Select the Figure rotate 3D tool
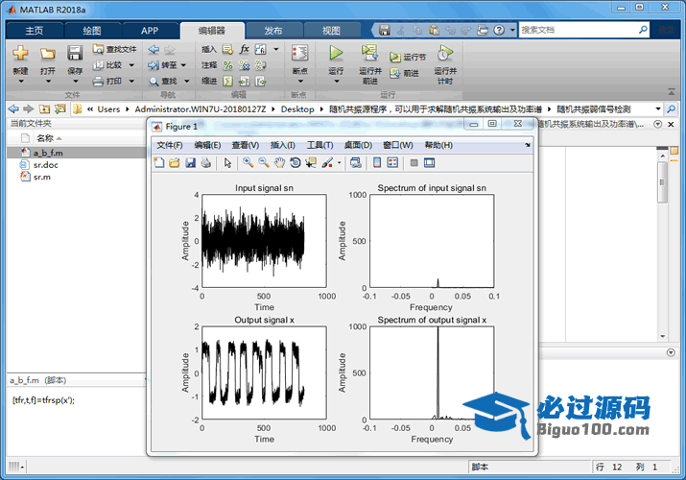This screenshot has height=480, width=686. [296, 163]
